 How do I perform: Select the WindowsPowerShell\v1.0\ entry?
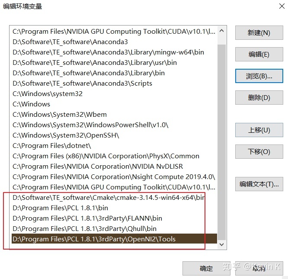[114, 125]
